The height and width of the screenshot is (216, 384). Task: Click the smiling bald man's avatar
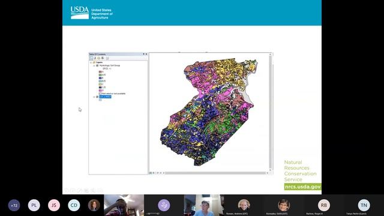244,205
